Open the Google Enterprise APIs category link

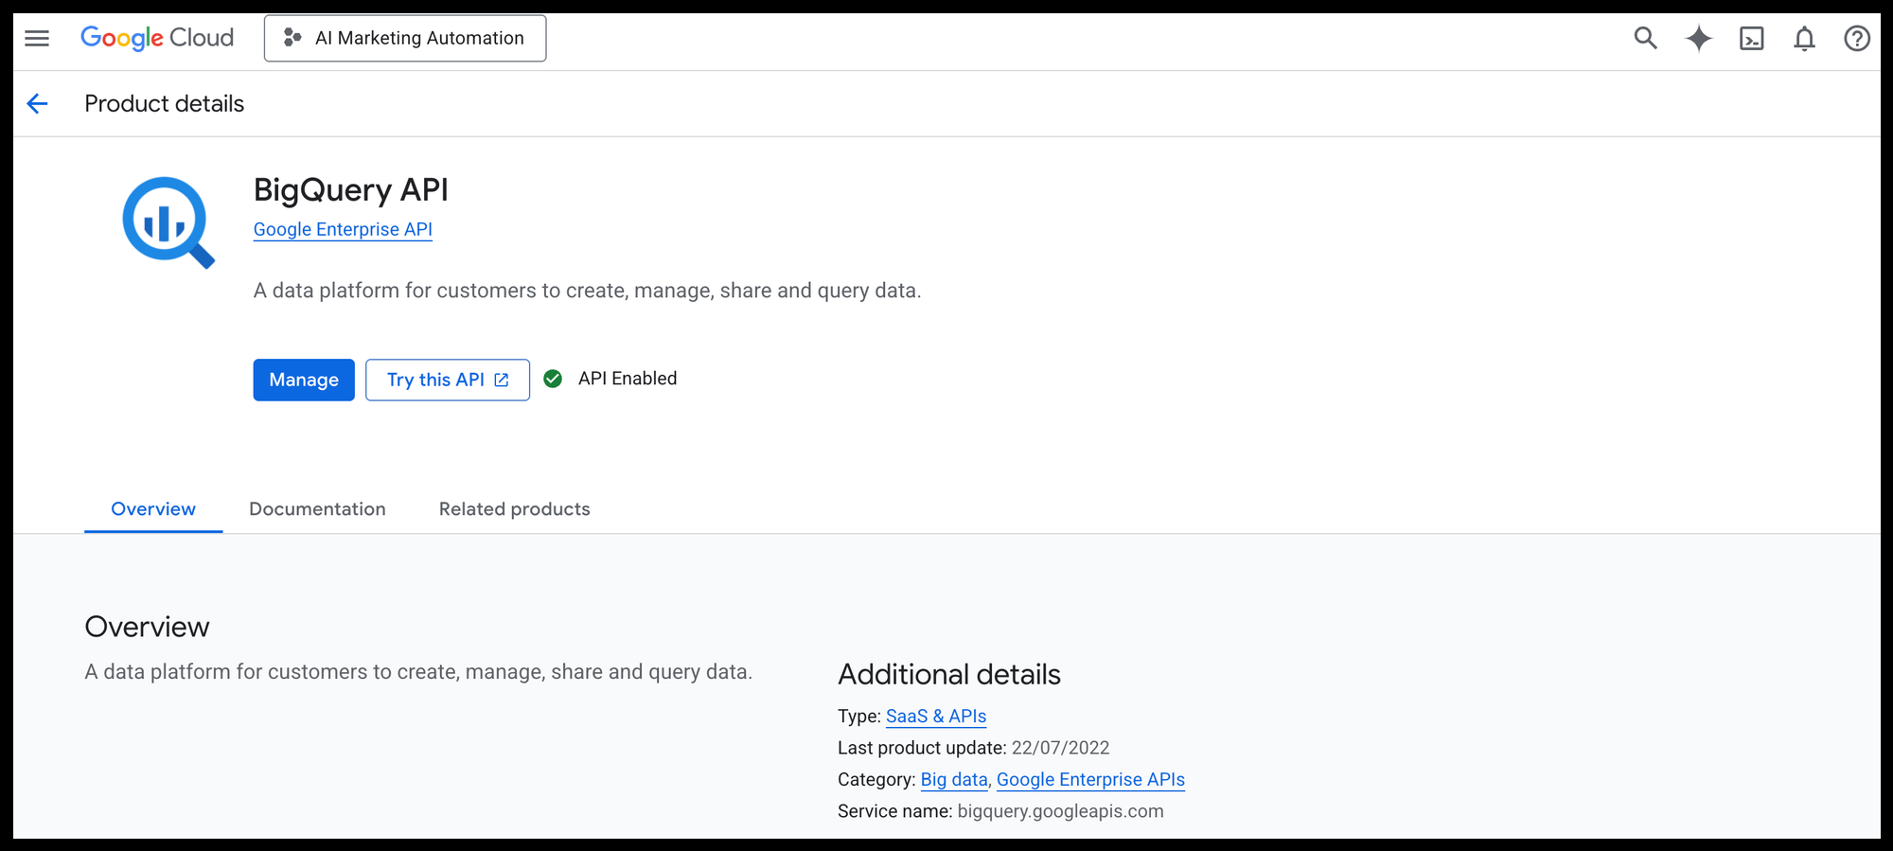1090,780
